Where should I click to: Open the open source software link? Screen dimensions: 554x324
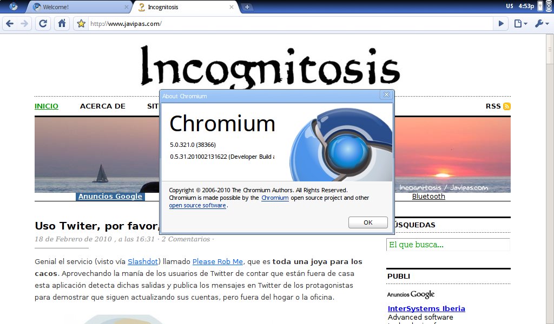pos(197,206)
